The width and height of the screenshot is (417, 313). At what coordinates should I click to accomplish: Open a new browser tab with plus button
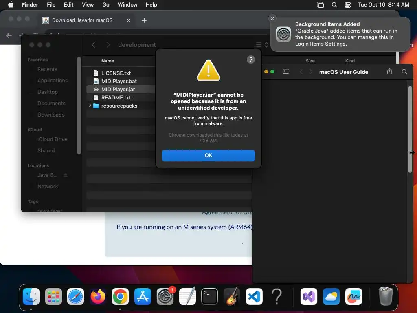pyautogui.click(x=144, y=20)
